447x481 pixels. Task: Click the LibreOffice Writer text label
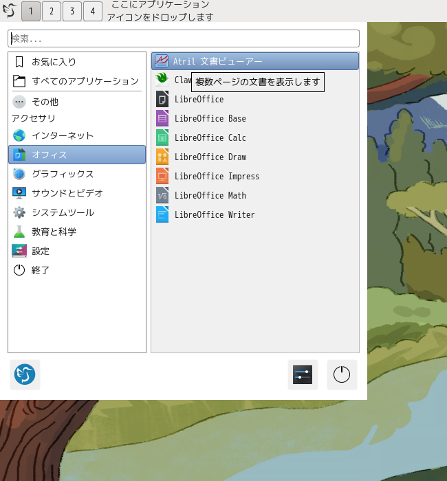click(x=215, y=214)
